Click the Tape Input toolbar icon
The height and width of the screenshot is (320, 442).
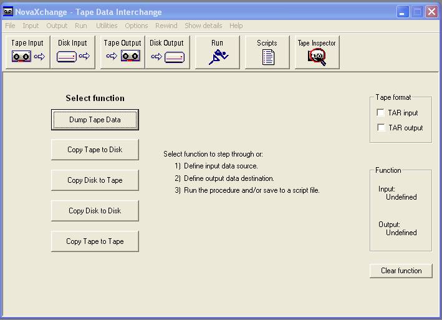28,52
